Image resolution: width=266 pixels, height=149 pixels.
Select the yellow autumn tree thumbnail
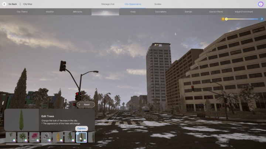(58, 137)
